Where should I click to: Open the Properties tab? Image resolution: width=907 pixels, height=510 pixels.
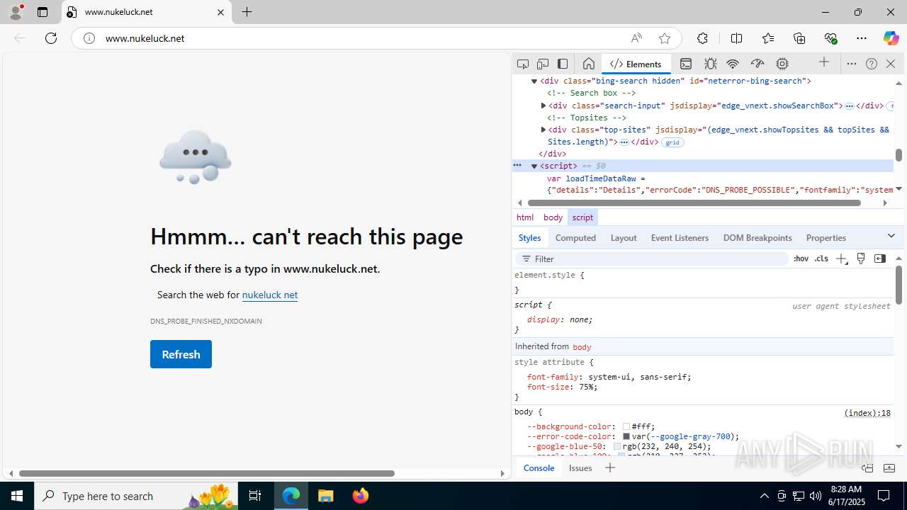pos(826,238)
